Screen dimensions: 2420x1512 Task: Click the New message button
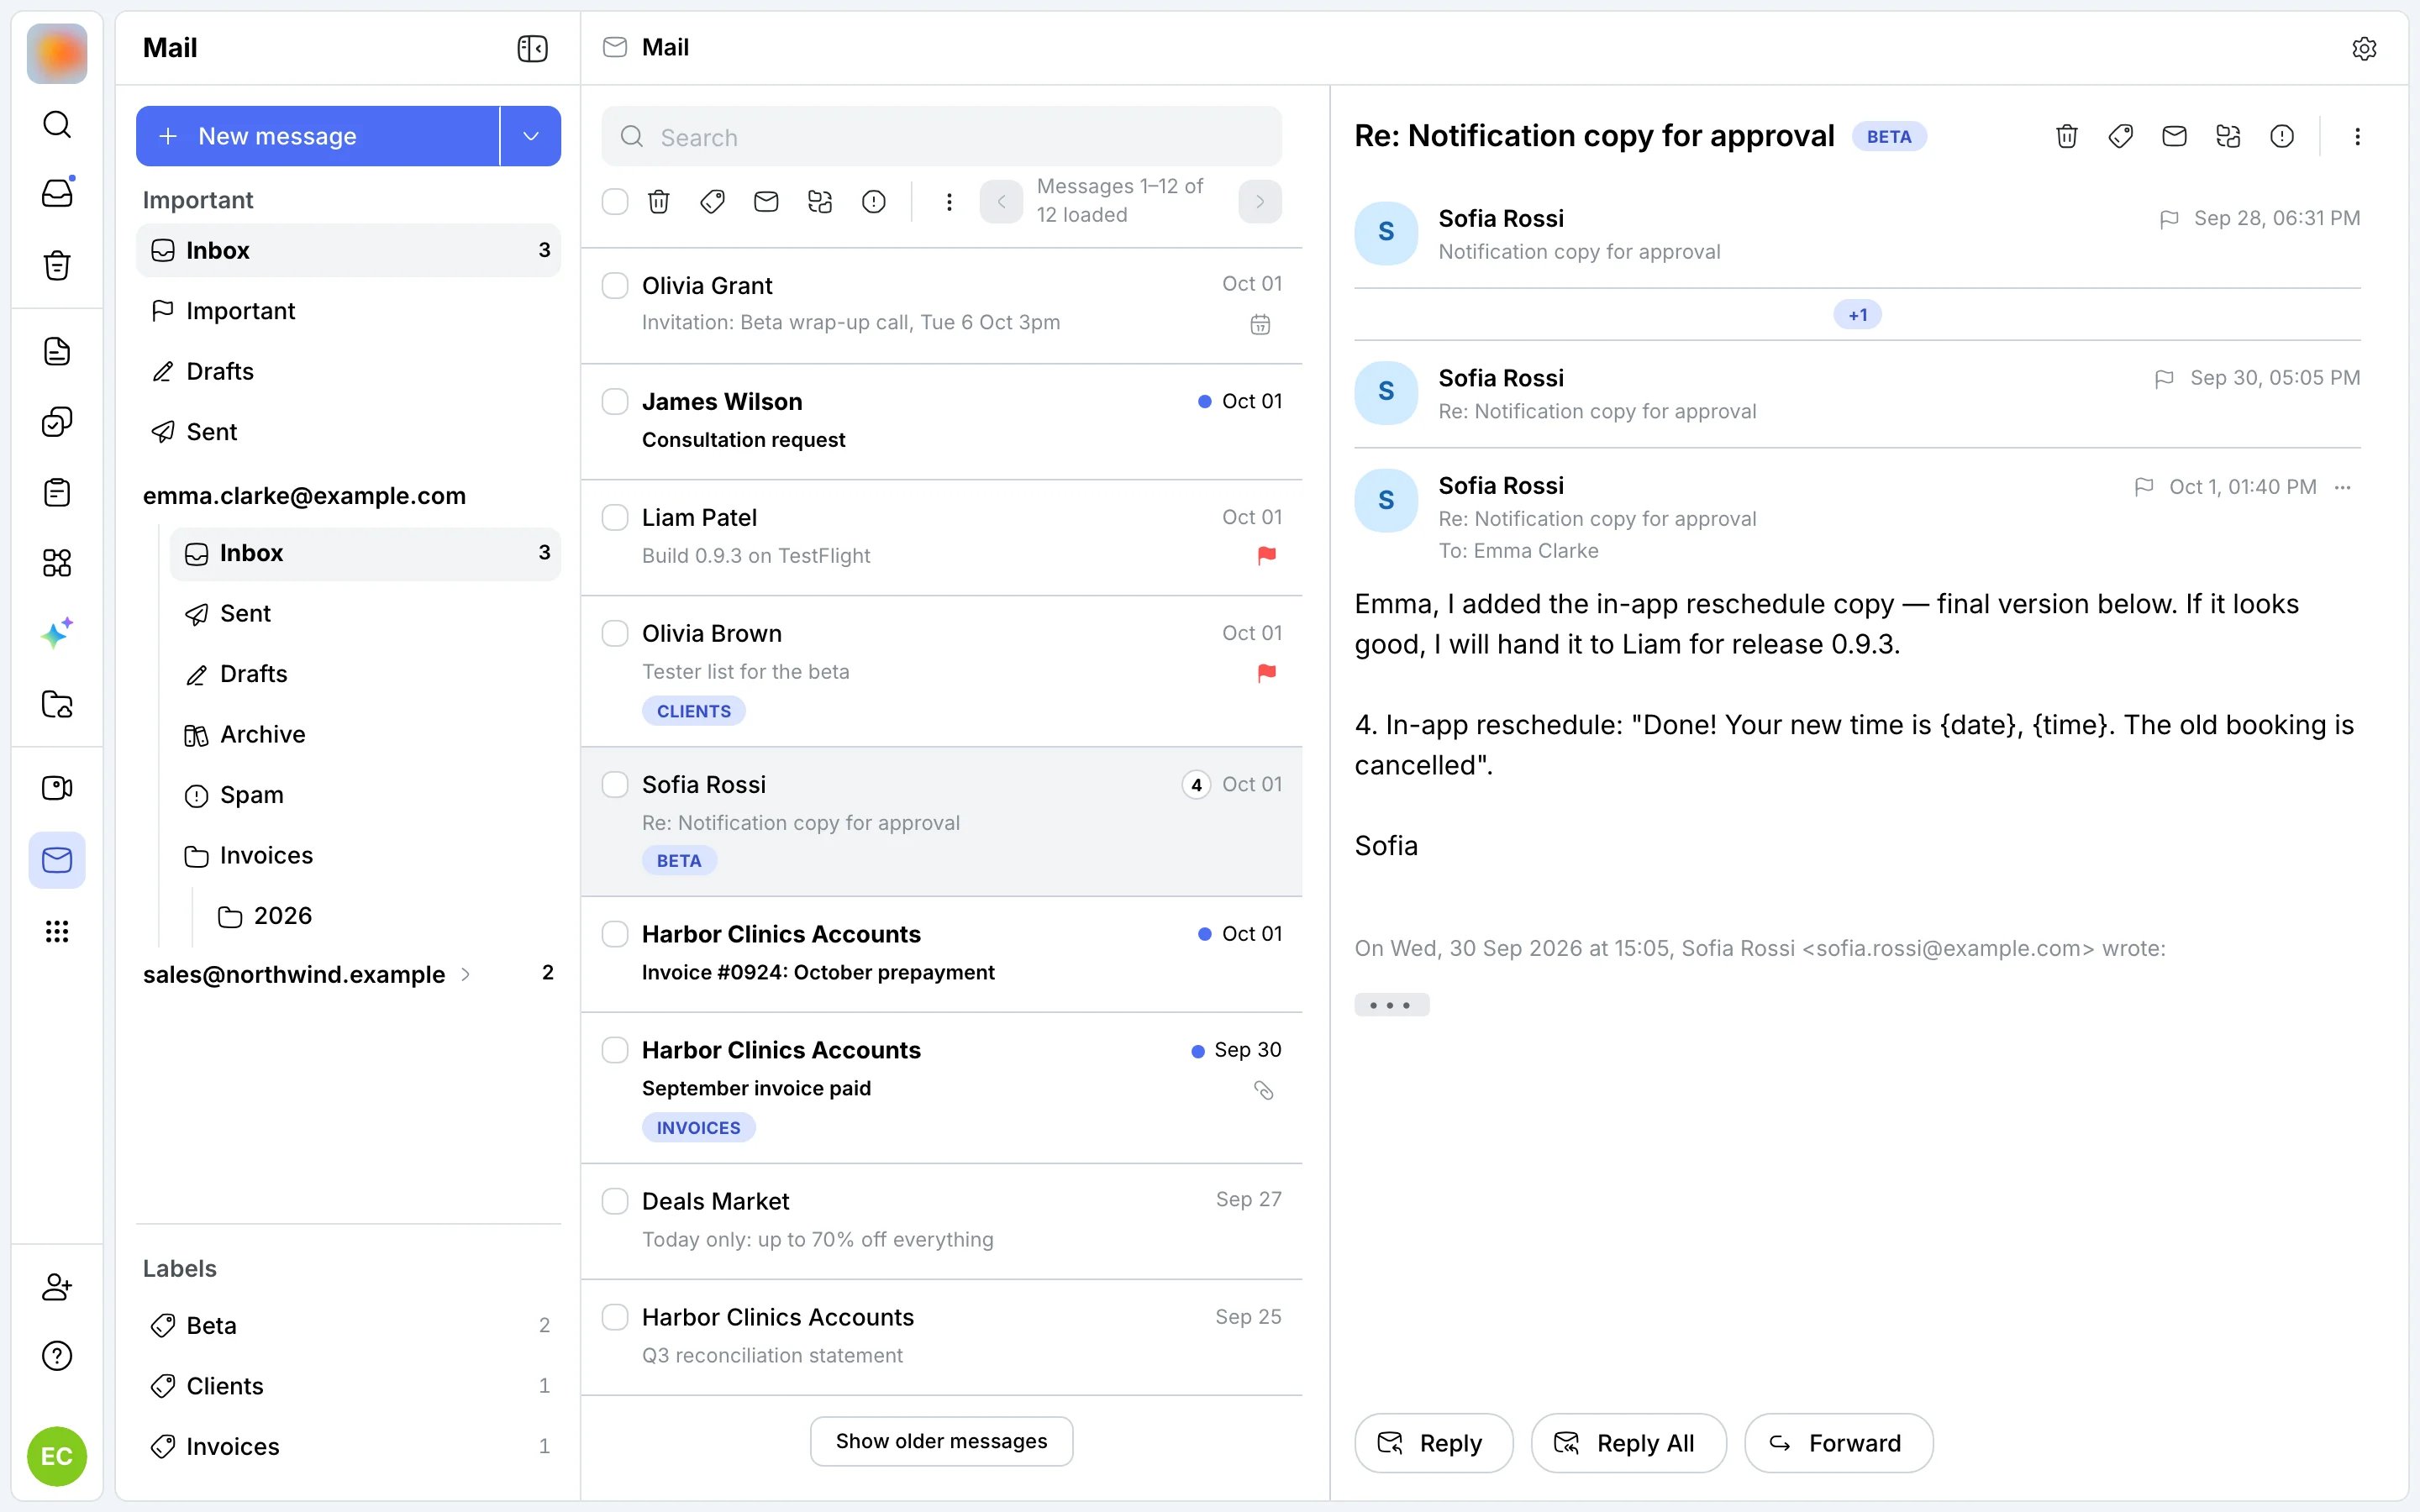(318, 136)
